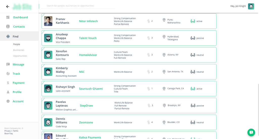Open the Dashboard grid icon
The image size is (259, 139).
point(8,17)
